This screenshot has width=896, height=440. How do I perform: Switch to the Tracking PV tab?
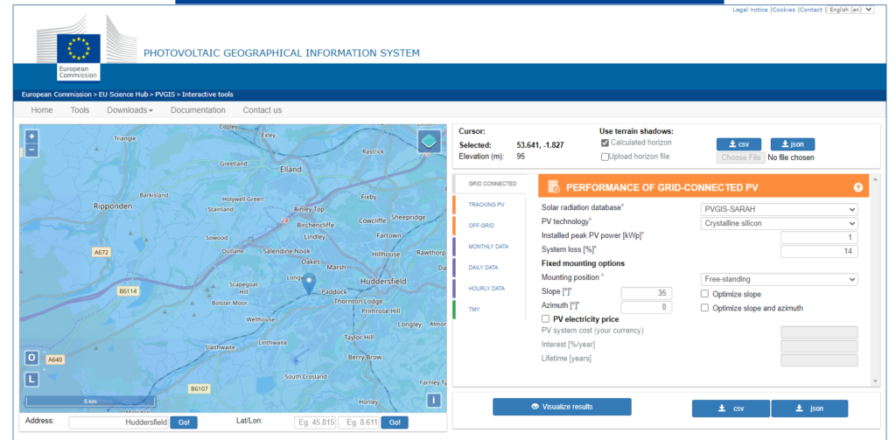486,204
